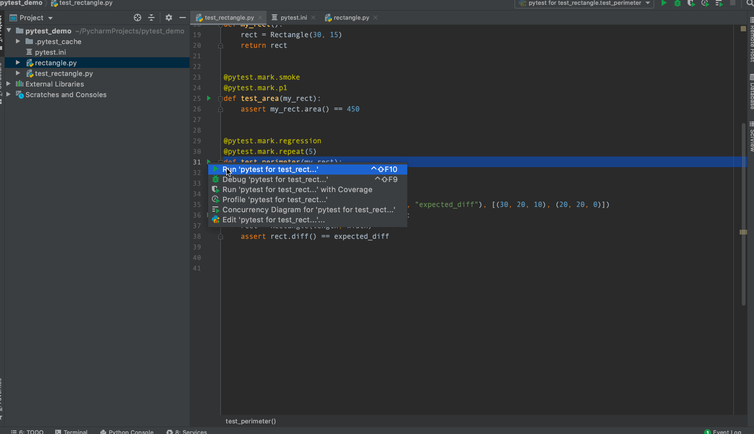Select Concurrency Diagram menu entry
Image resolution: width=754 pixels, height=434 pixels.
click(x=307, y=210)
